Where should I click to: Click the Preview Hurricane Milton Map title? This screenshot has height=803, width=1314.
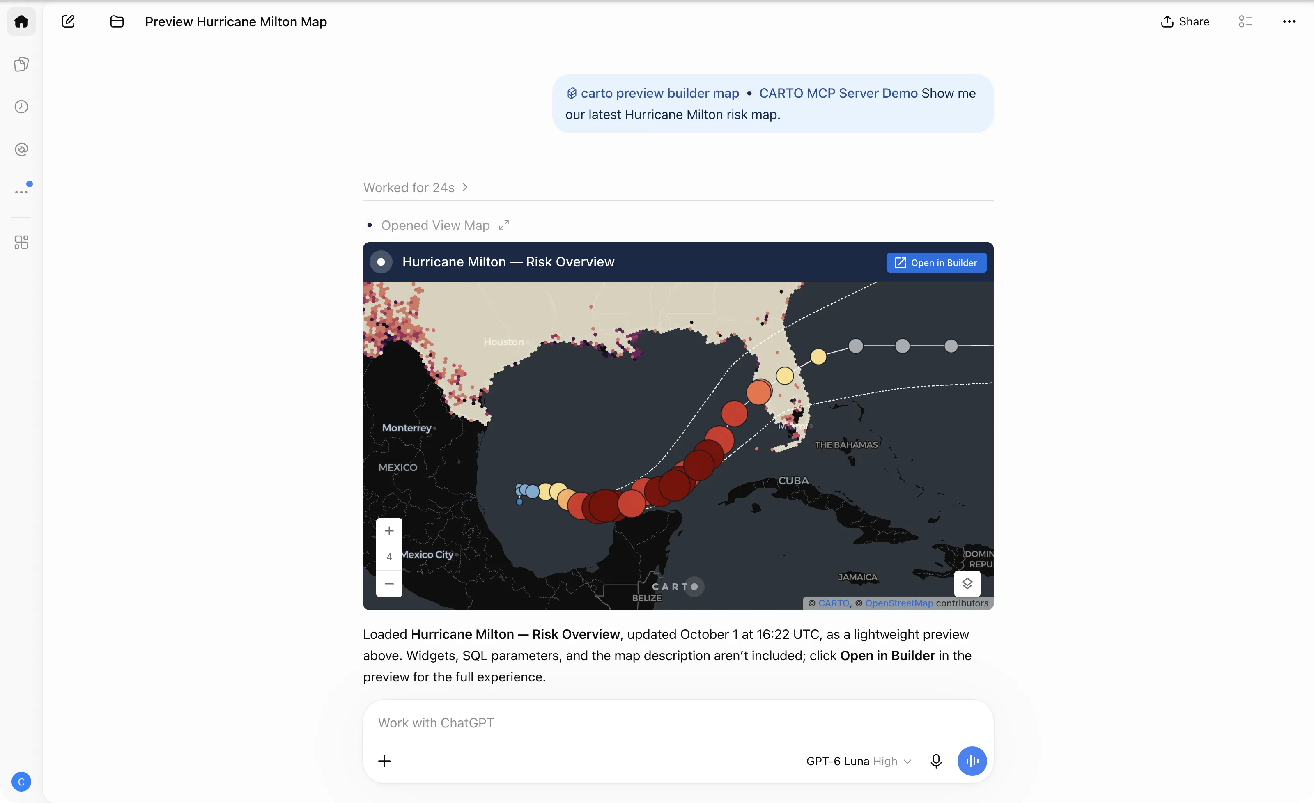(236, 21)
